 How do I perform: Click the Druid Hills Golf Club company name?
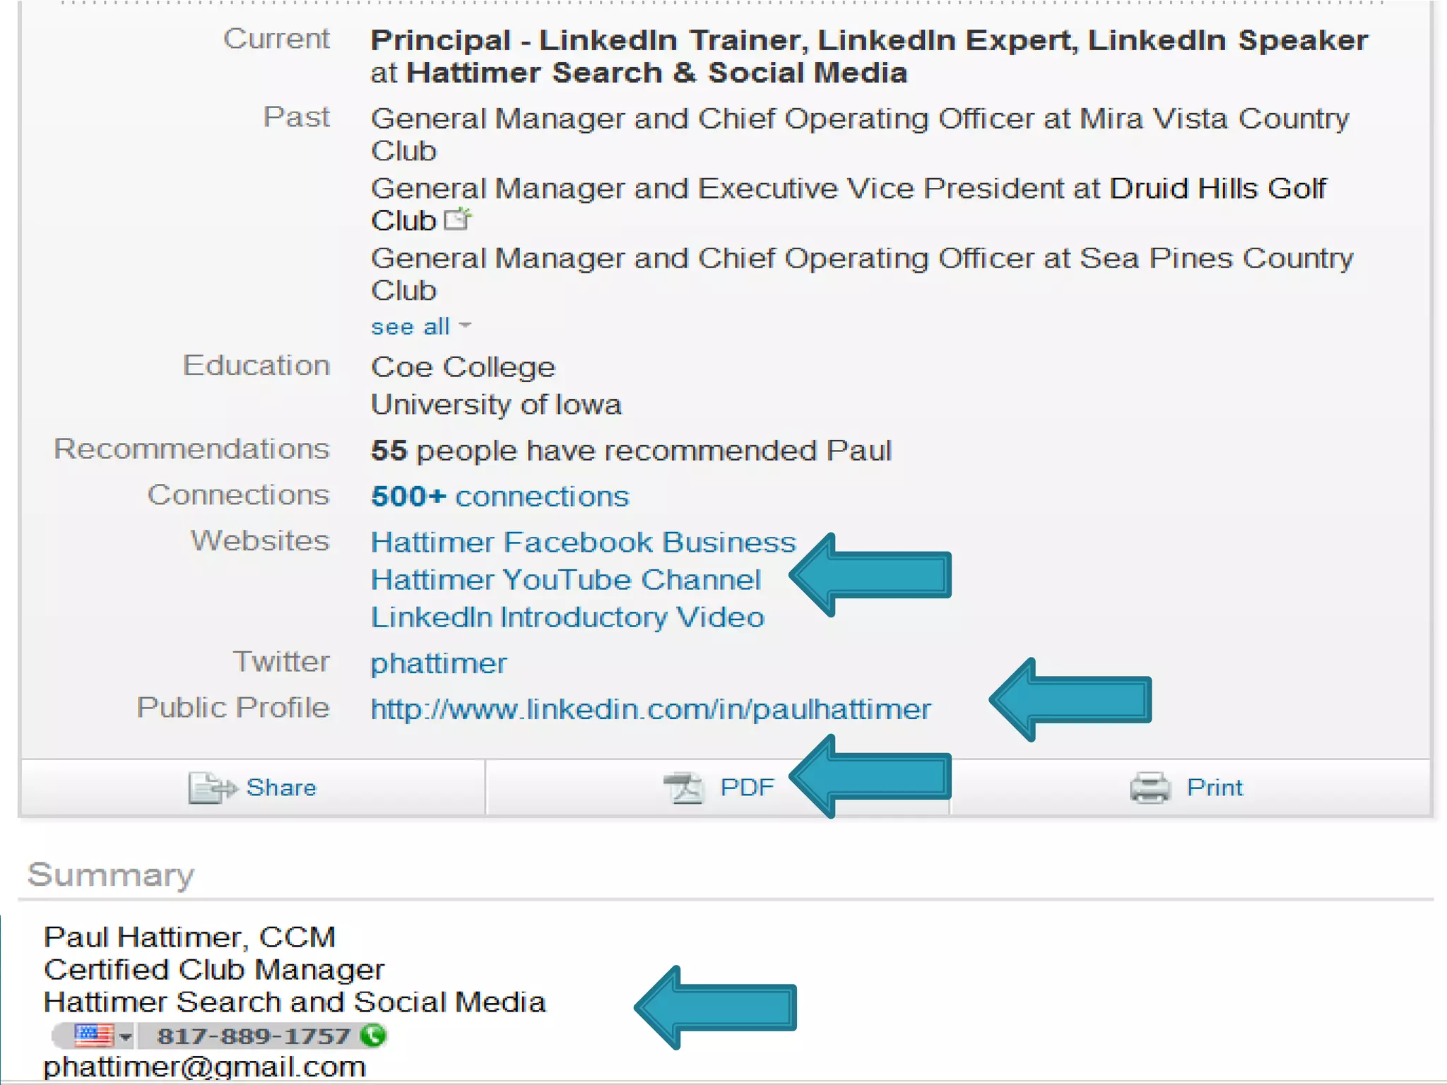(1217, 189)
